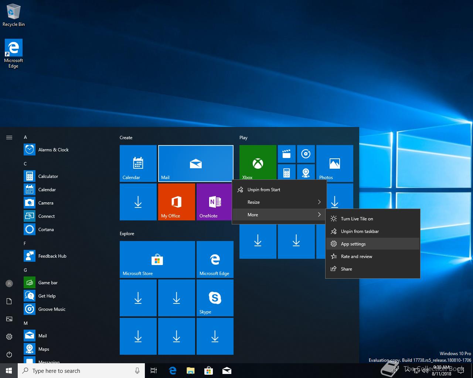
Task: Select the Recycle Bin desktop icon
Action: [x=14, y=15]
